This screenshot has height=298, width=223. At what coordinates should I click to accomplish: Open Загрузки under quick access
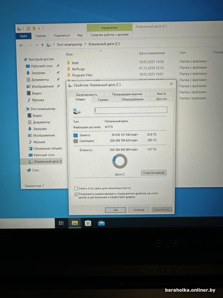38,73
